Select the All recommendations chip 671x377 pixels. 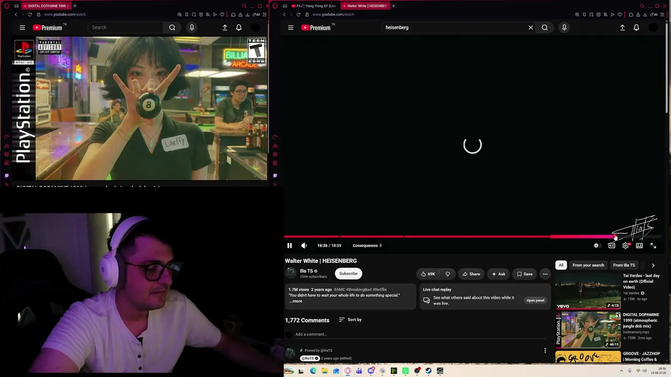coord(561,265)
